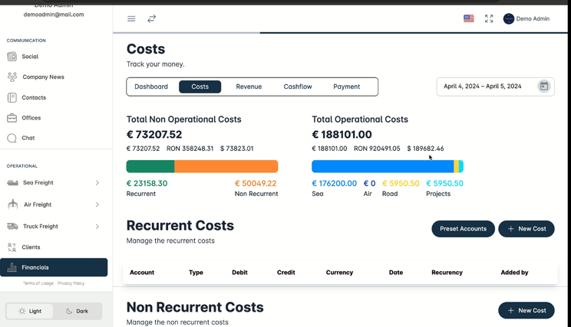
Task: Click the hamburger menu icon
Action: pyautogui.click(x=131, y=18)
